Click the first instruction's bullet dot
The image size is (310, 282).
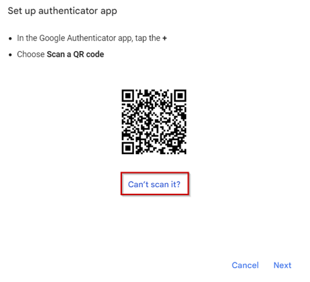coord(10,38)
